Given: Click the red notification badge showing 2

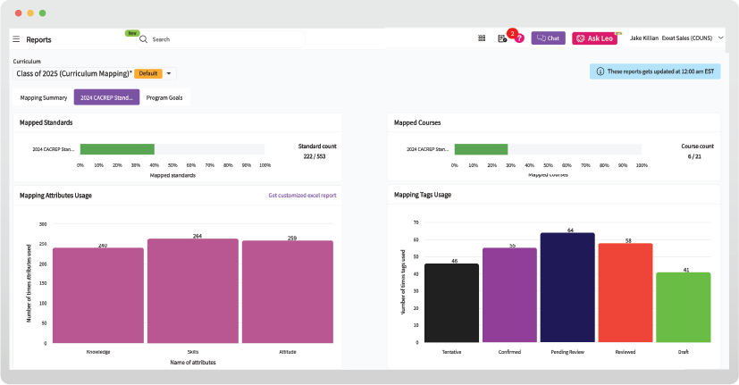Looking at the screenshot, I should [512, 33].
